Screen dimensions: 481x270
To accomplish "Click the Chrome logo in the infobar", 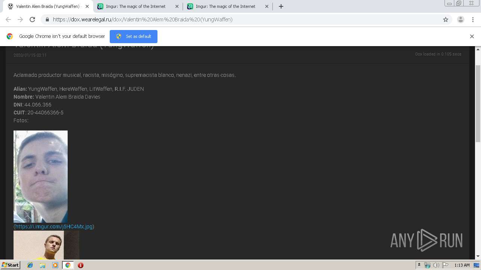I will coord(10,36).
